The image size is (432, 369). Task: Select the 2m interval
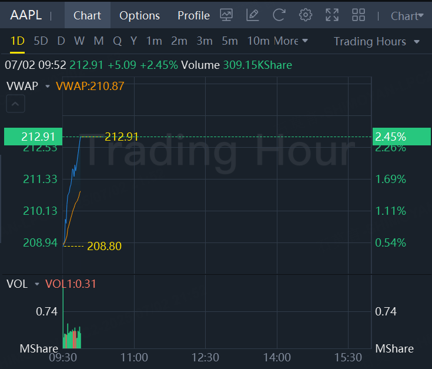pyautogui.click(x=179, y=41)
